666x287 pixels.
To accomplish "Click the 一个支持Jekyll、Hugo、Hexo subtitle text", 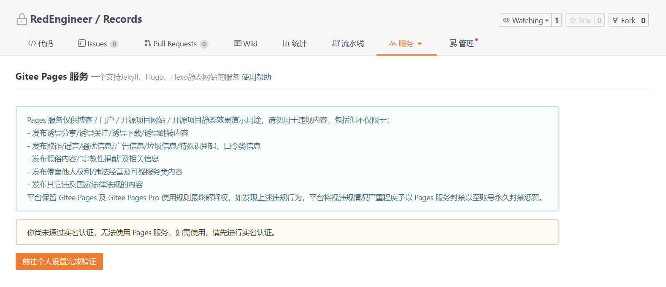I will coord(165,77).
